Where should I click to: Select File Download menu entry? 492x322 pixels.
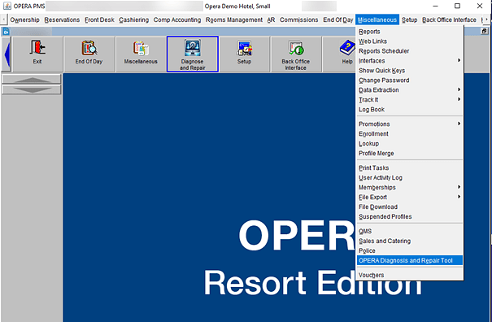click(x=410, y=207)
